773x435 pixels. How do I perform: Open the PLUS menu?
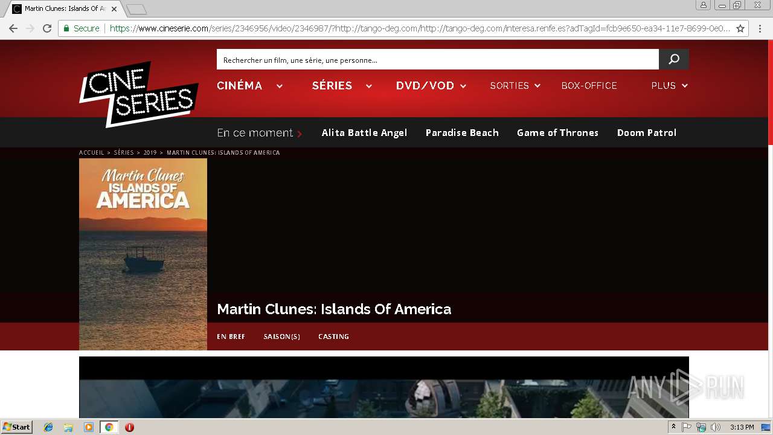pyautogui.click(x=663, y=86)
